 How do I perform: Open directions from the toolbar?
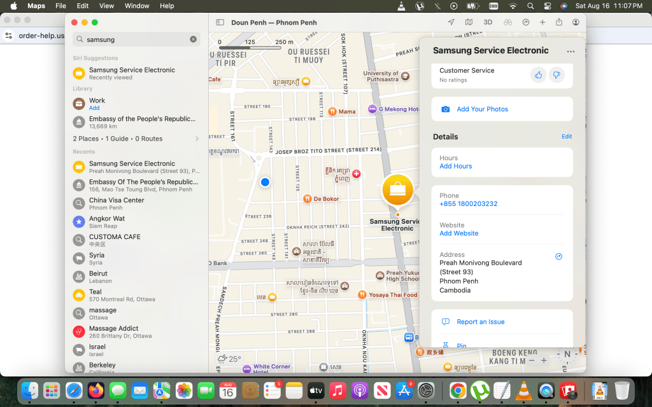(526, 22)
